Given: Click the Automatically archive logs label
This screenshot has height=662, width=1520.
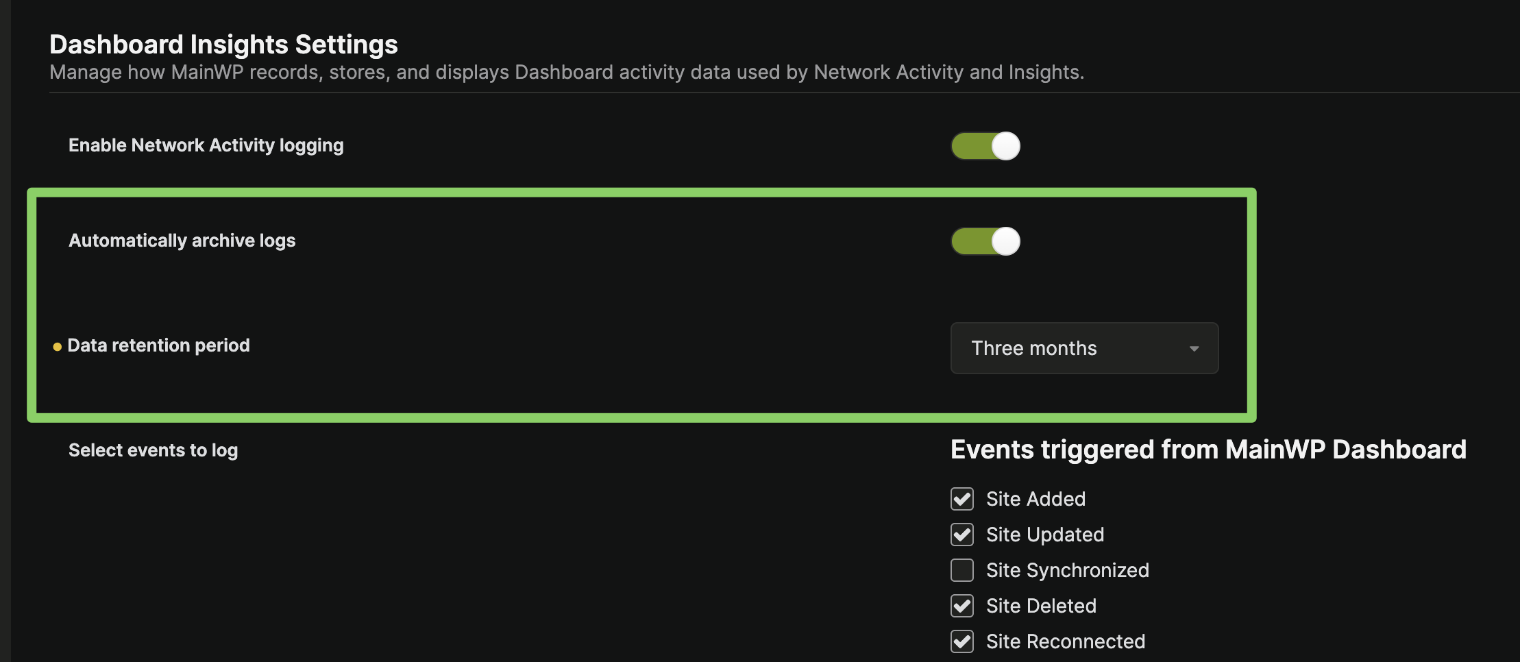Looking at the screenshot, I should click(x=182, y=241).
